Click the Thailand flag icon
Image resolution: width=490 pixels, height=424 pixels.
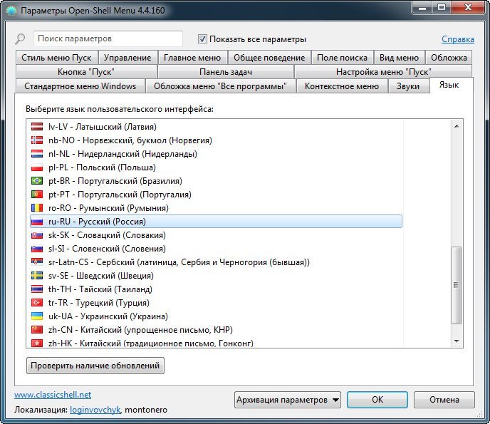pos(37,289)
